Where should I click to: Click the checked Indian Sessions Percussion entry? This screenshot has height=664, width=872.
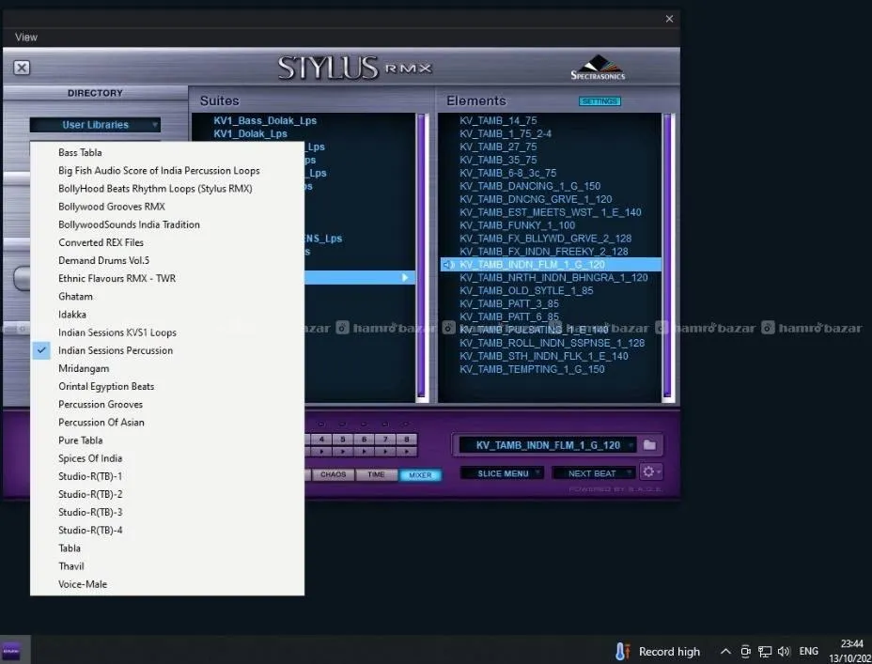167,350
